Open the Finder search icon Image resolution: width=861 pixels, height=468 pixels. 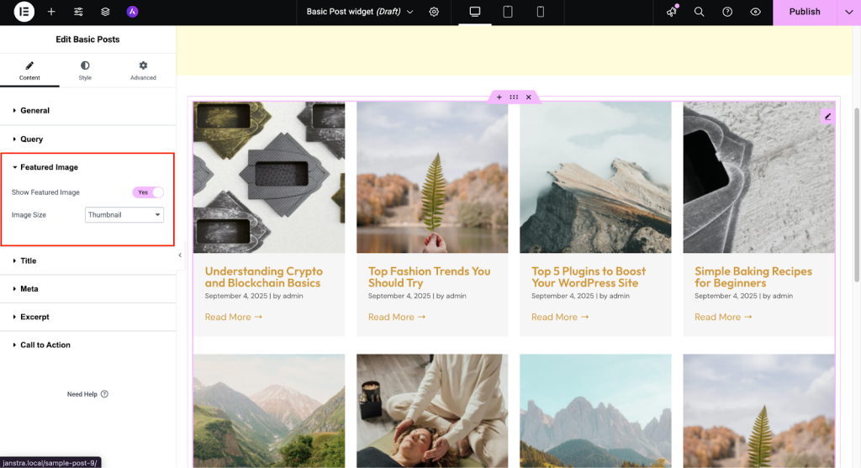click(699, 12)
